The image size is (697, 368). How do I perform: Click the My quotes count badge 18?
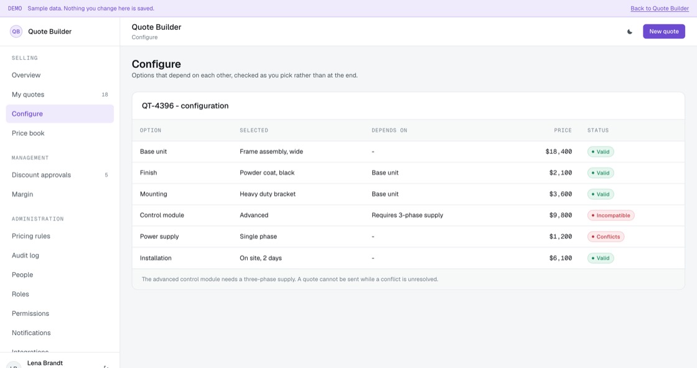point(105,95)
